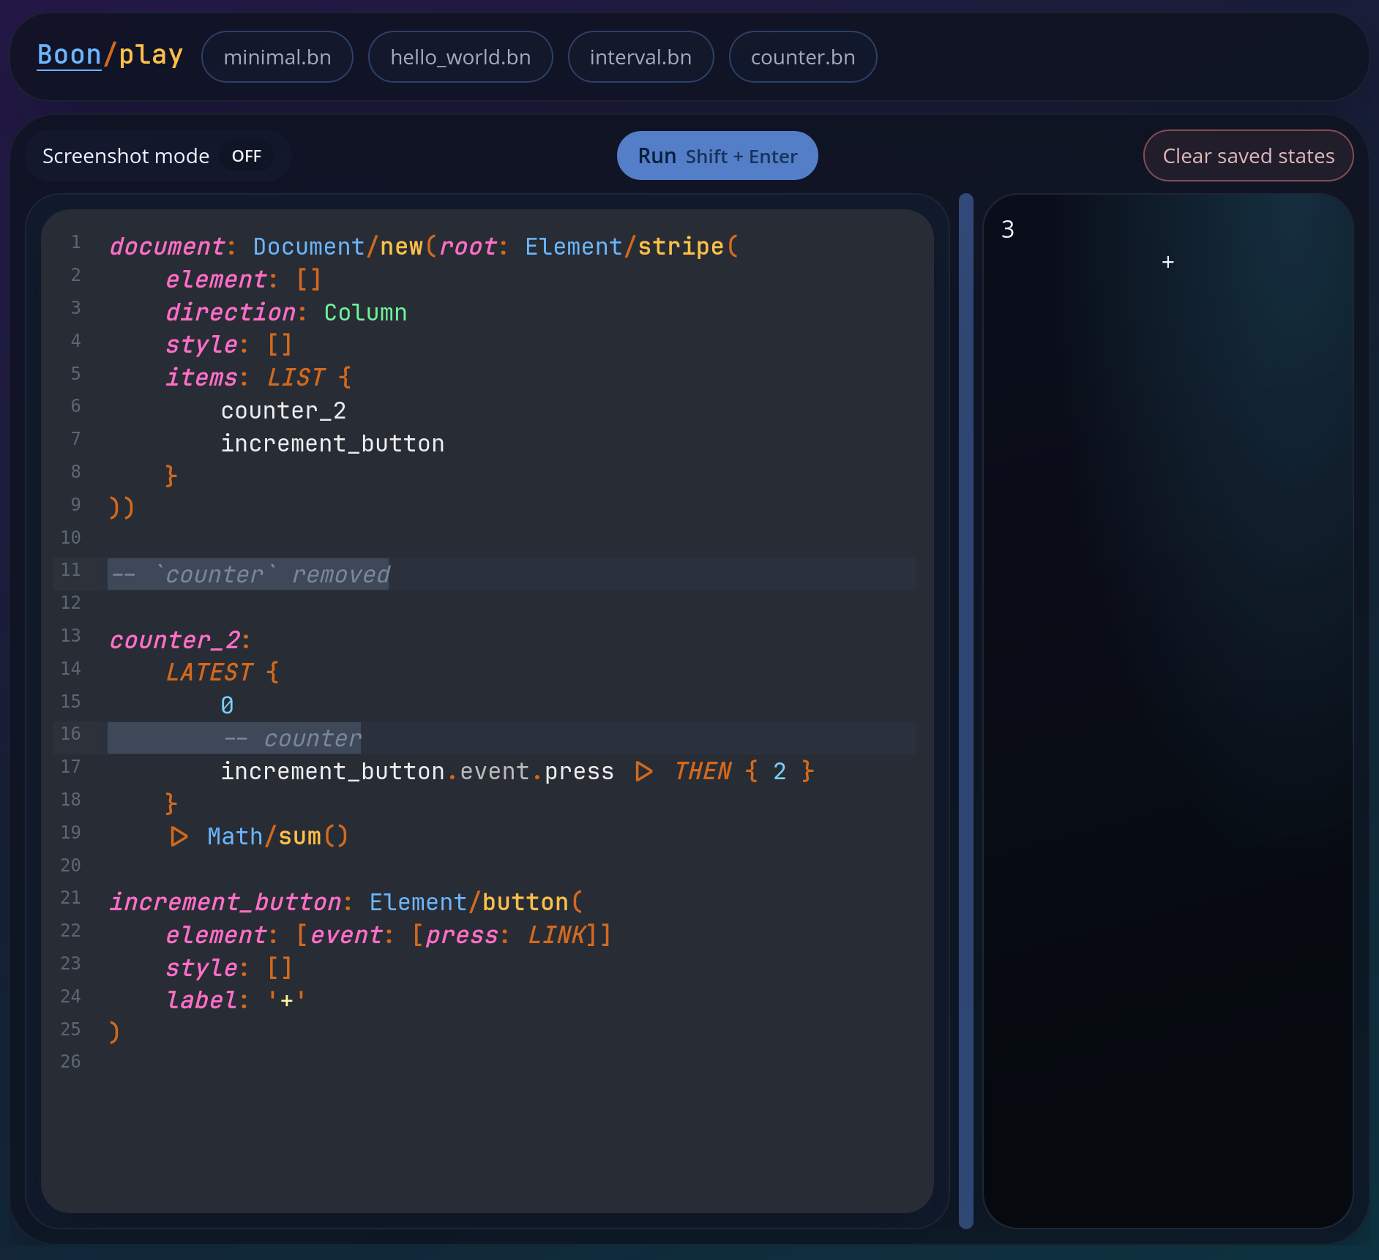Open the hello_world.bn example
The image size is (1379, 1260).
click(460, 57)
